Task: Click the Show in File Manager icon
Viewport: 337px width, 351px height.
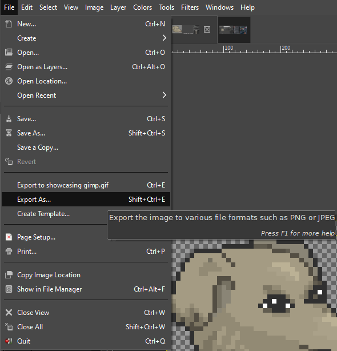Action: click(x=9, y=289)
